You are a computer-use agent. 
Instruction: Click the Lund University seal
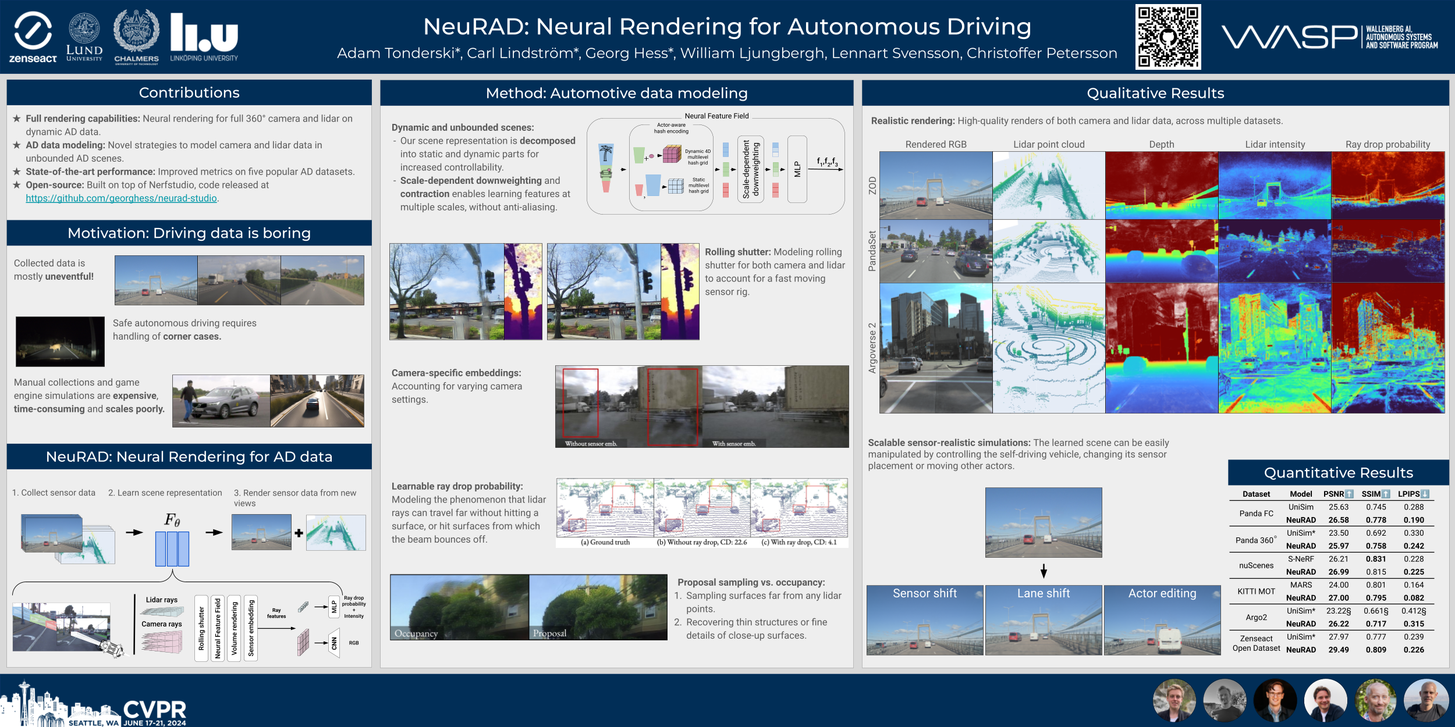(84, 29)
